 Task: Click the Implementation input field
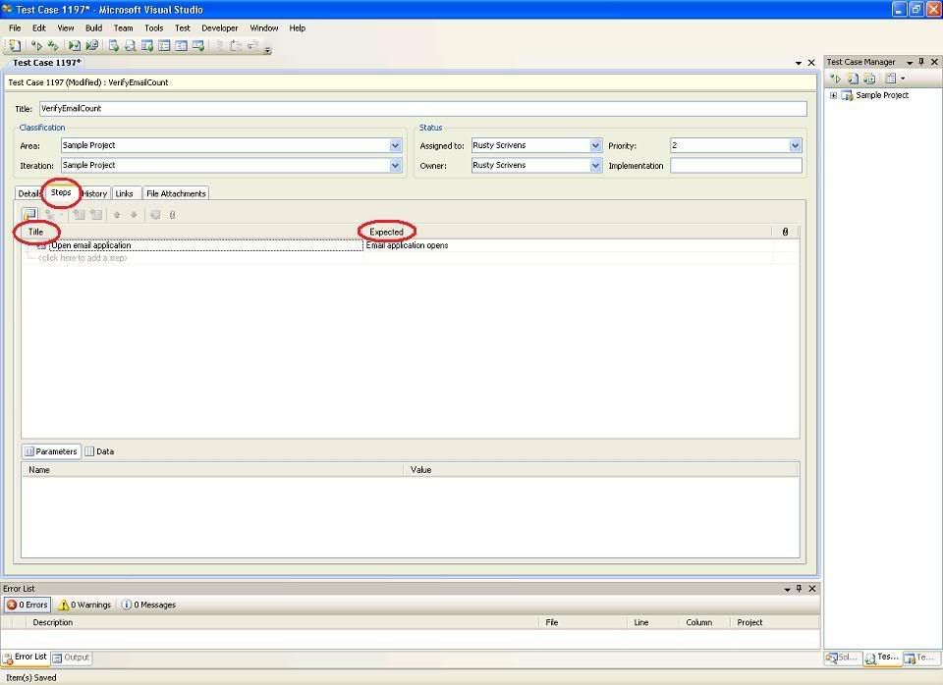point(736,165)
